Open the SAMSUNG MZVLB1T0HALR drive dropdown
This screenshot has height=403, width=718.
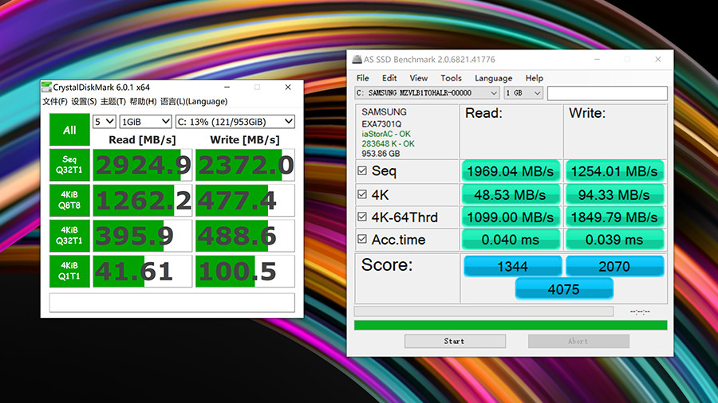[427, 92]
